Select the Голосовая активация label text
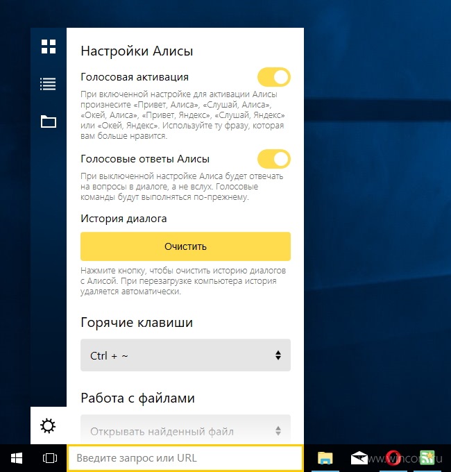The width and height of the screenshot is (451, 472). [x=135, y=77]
